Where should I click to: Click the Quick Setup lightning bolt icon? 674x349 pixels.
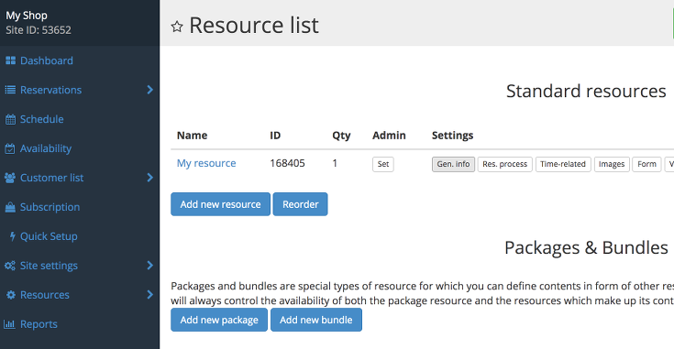click(13, 236)
